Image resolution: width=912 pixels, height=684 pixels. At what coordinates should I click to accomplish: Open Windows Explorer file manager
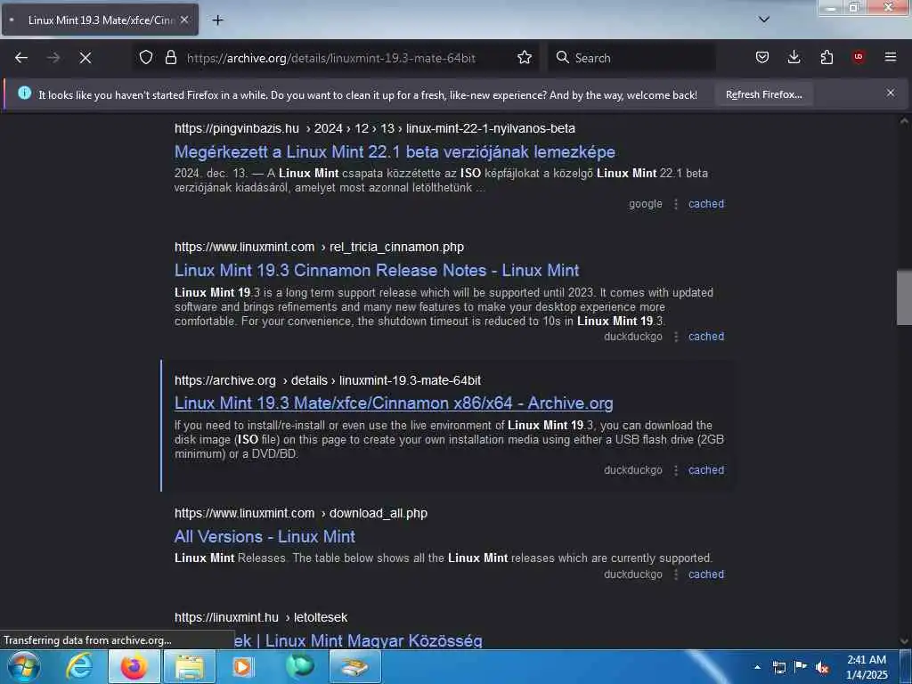[x=190, y=666]
